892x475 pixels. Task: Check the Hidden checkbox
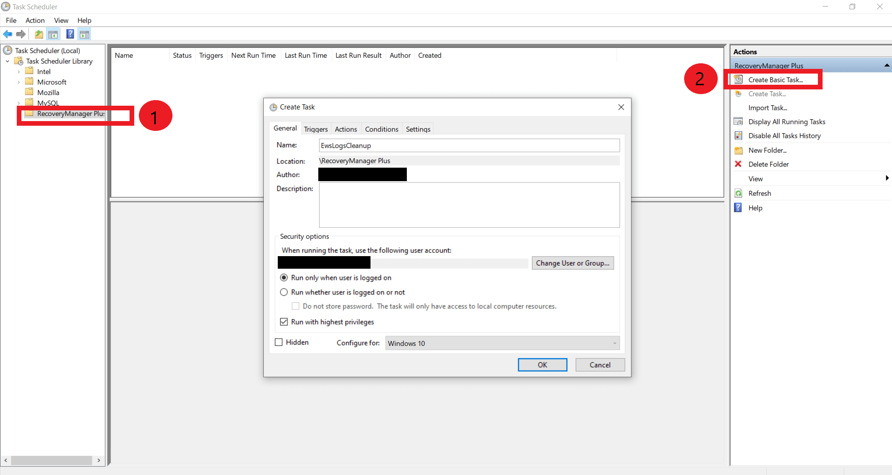pos(279,342)
